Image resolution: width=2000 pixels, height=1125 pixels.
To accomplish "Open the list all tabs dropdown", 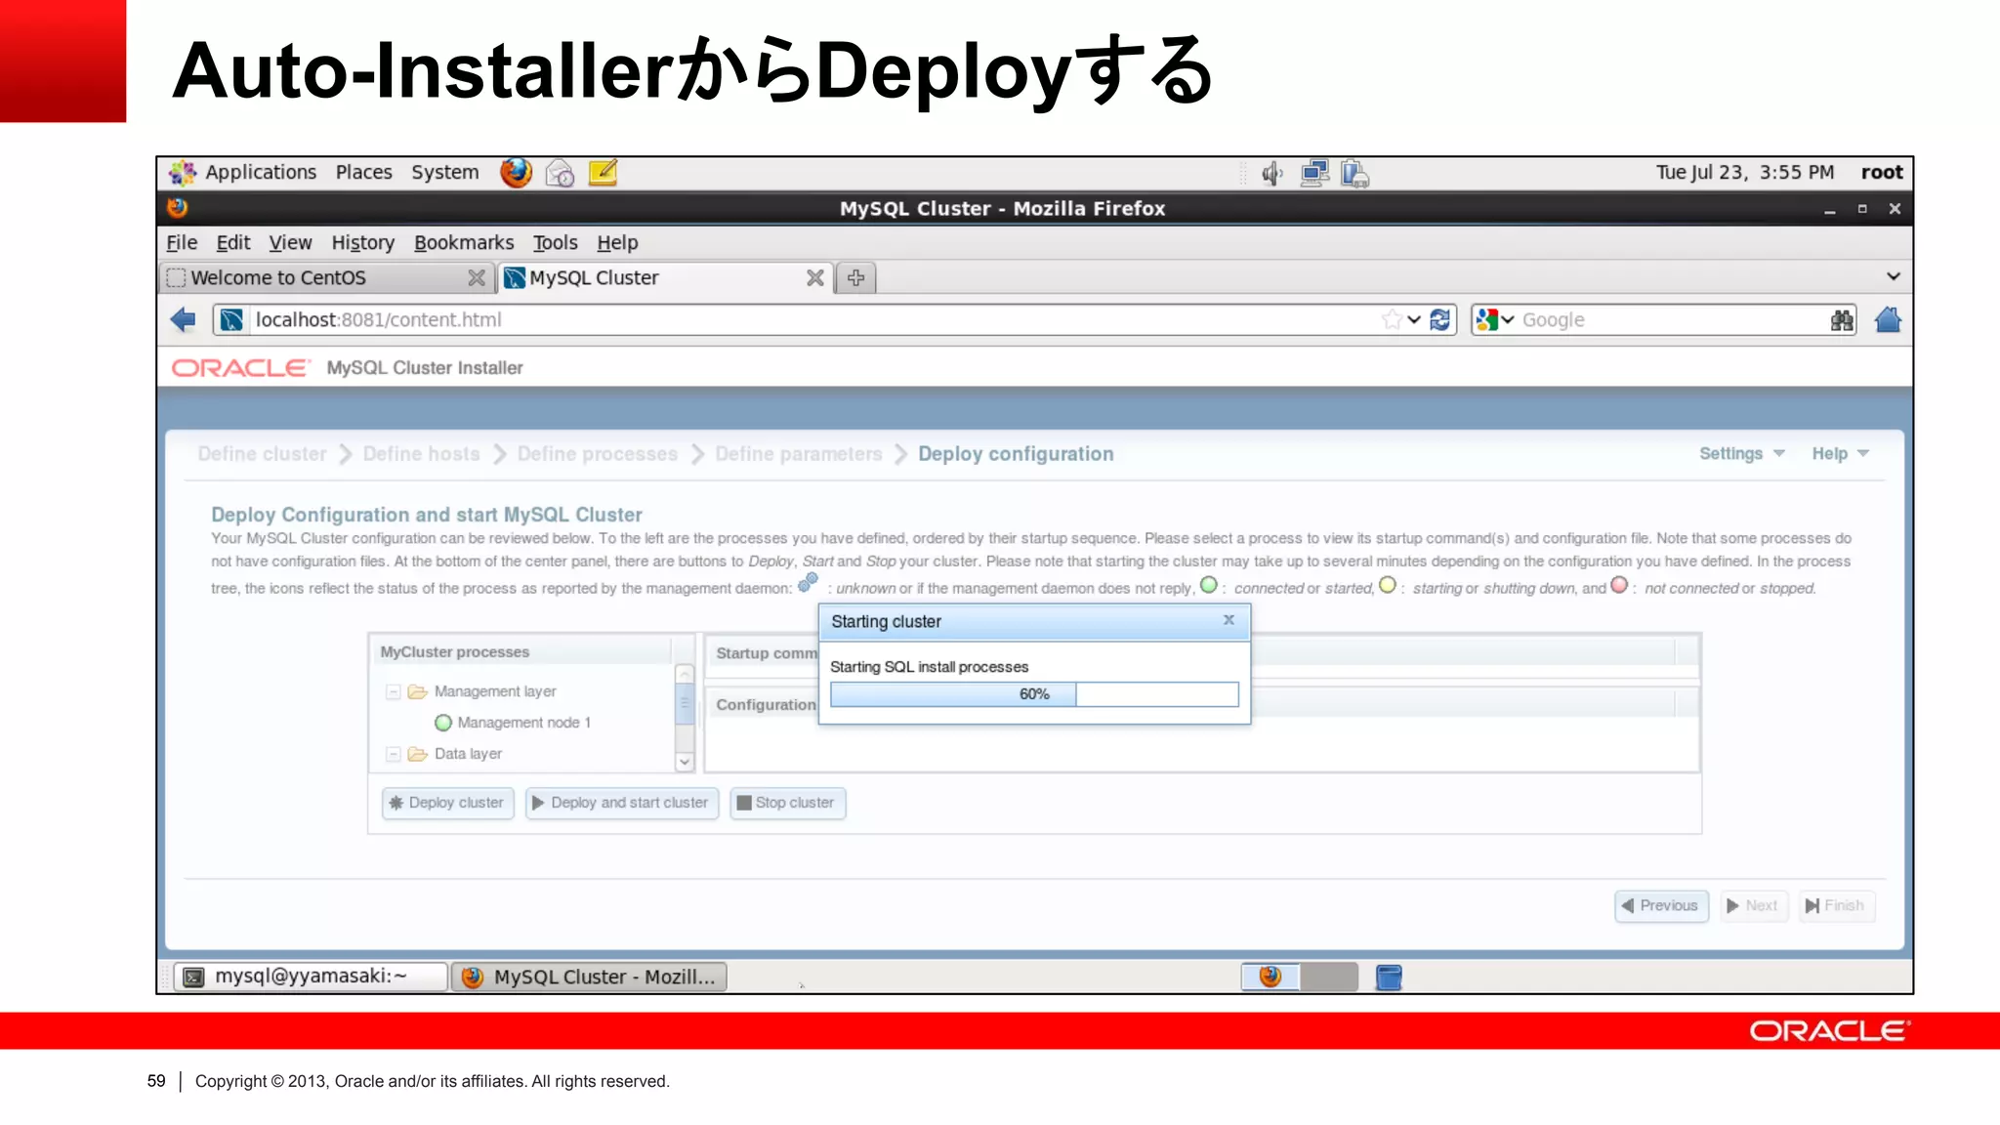I will point(1893,276).
